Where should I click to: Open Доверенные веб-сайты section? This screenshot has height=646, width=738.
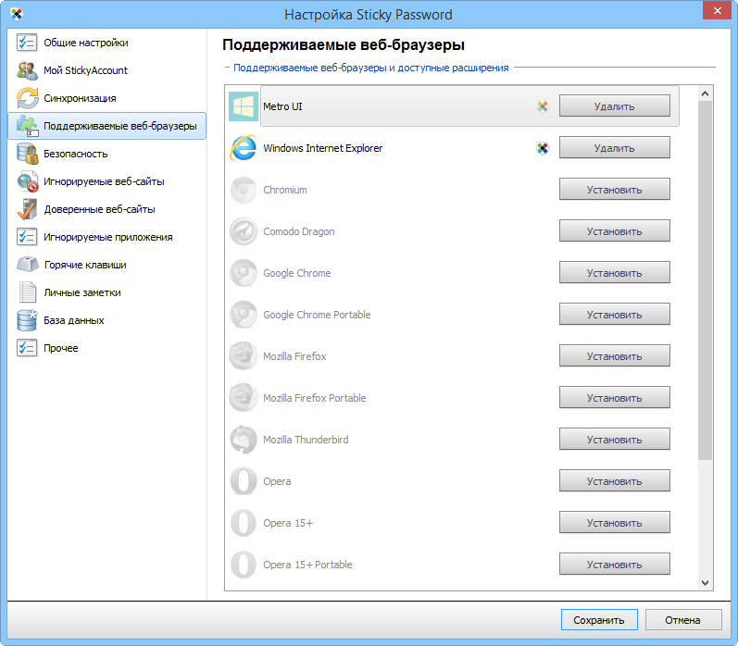tap(106, 209)
